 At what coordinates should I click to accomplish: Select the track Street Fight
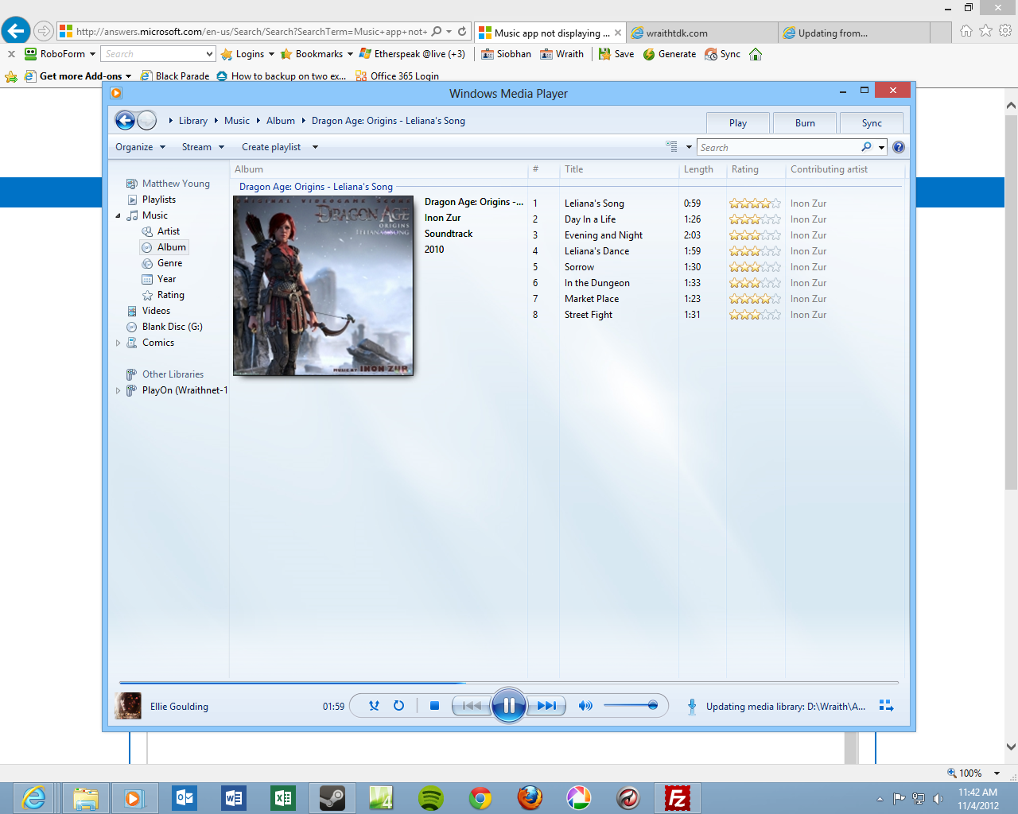(x=589, y=315)
